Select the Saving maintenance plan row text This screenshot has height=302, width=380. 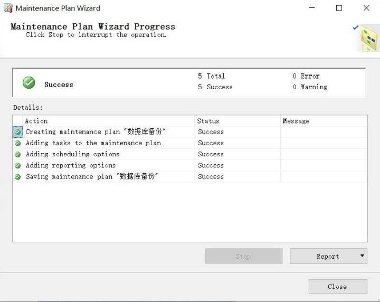(x=92, y=177)
